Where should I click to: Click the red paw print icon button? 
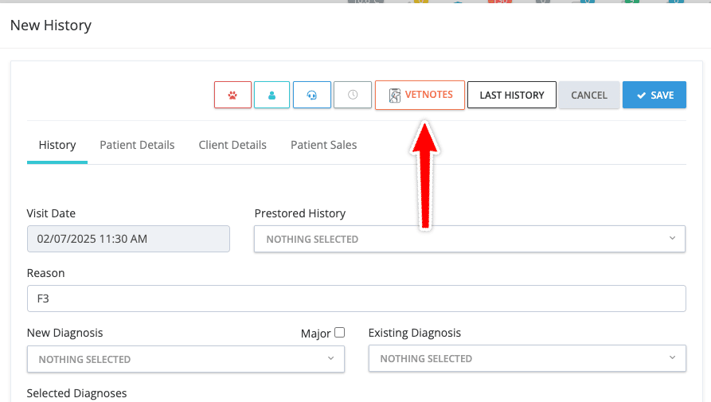pos(232,95)
